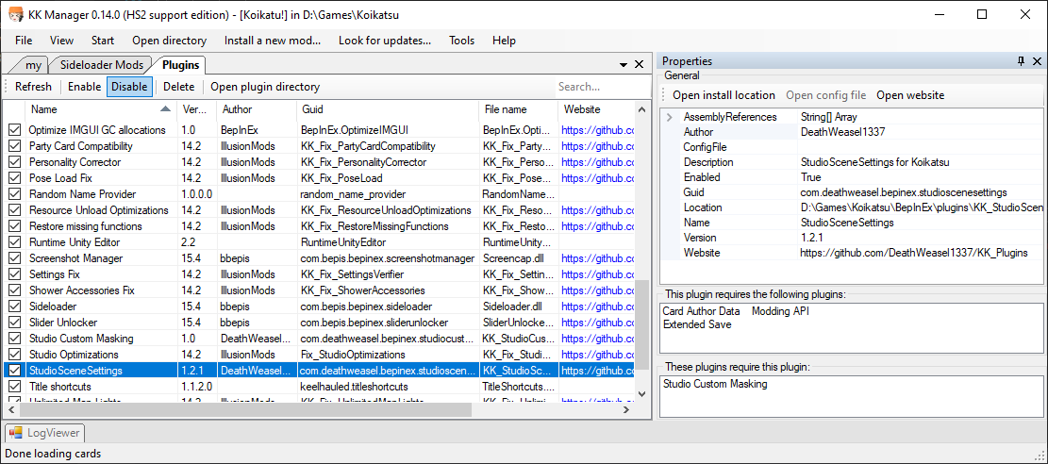
Task: Open the window list dropdown arrow
Action: click(x=624, y=64)
